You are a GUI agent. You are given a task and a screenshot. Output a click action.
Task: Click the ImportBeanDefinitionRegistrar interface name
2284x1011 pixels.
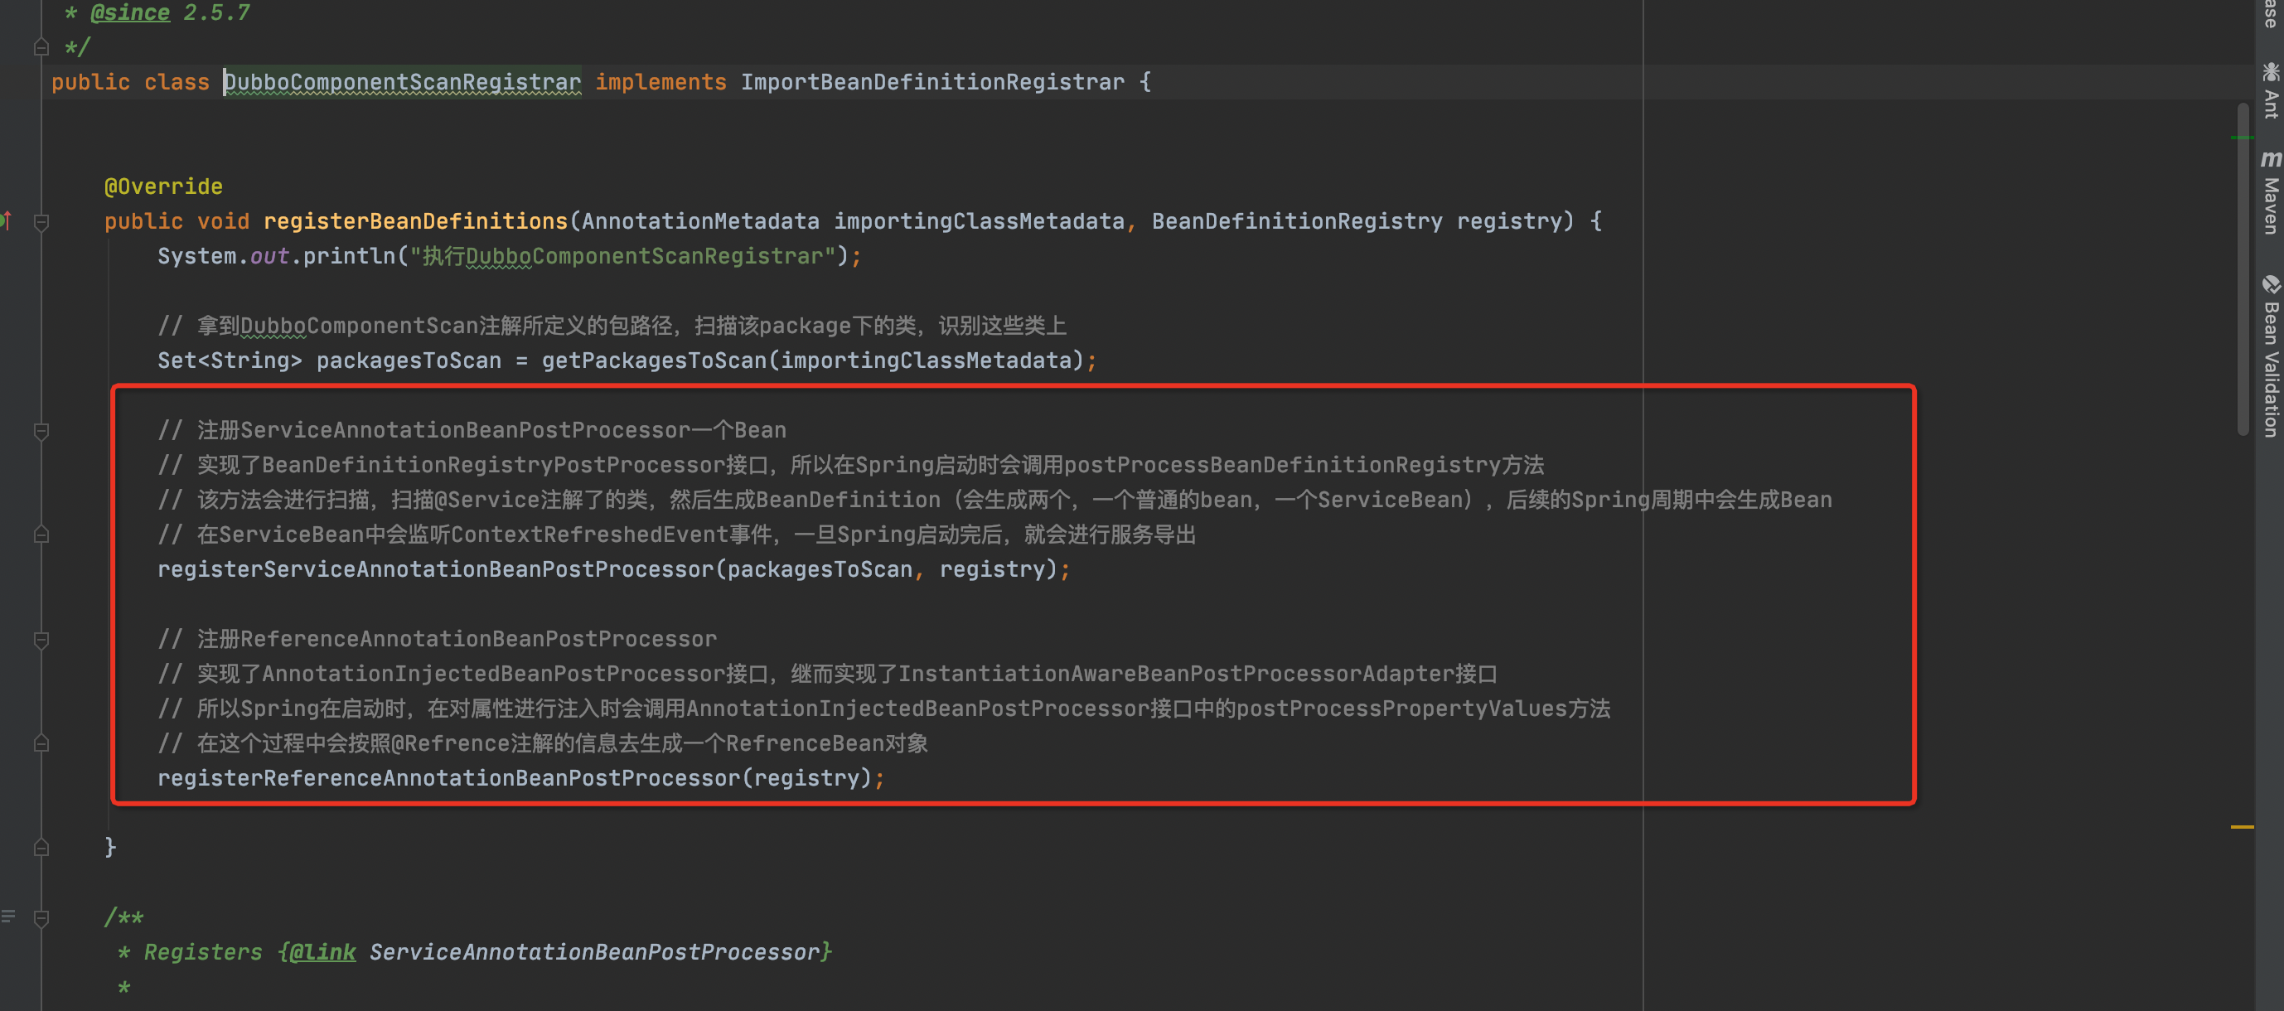pos(932,81)
